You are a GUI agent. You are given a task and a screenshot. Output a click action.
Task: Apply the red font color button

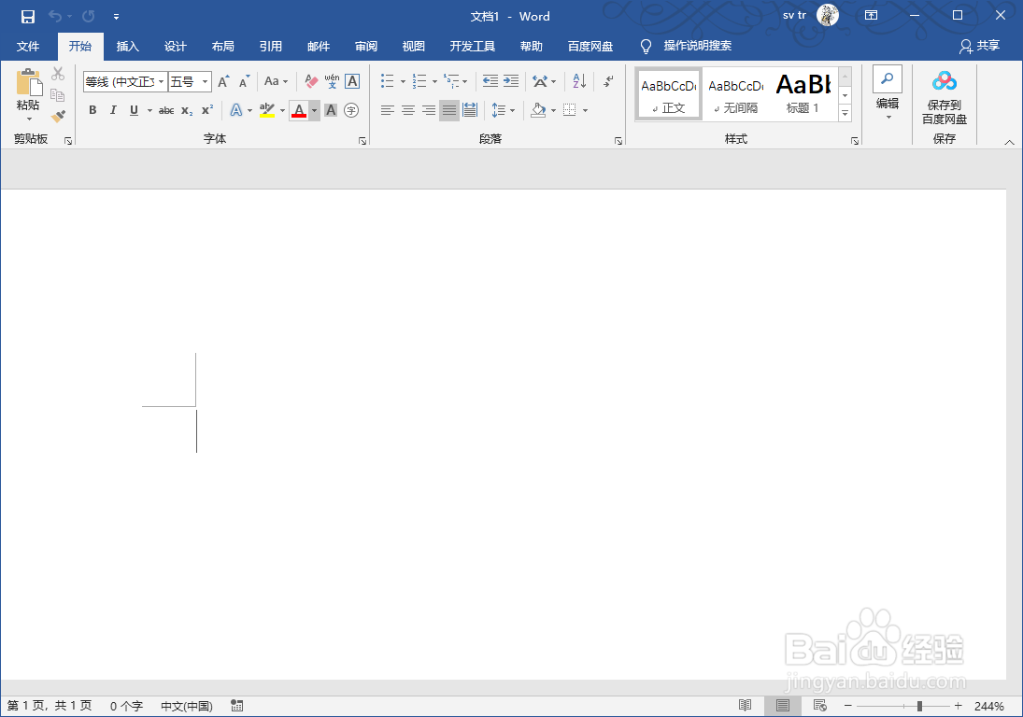(299, 110)
